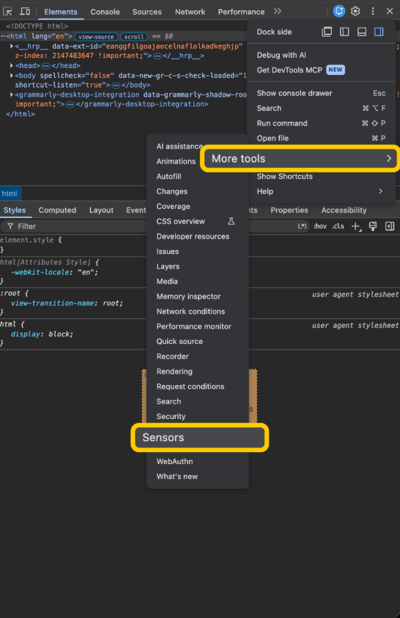Toggle .cls element classes panel

(338, 226)
